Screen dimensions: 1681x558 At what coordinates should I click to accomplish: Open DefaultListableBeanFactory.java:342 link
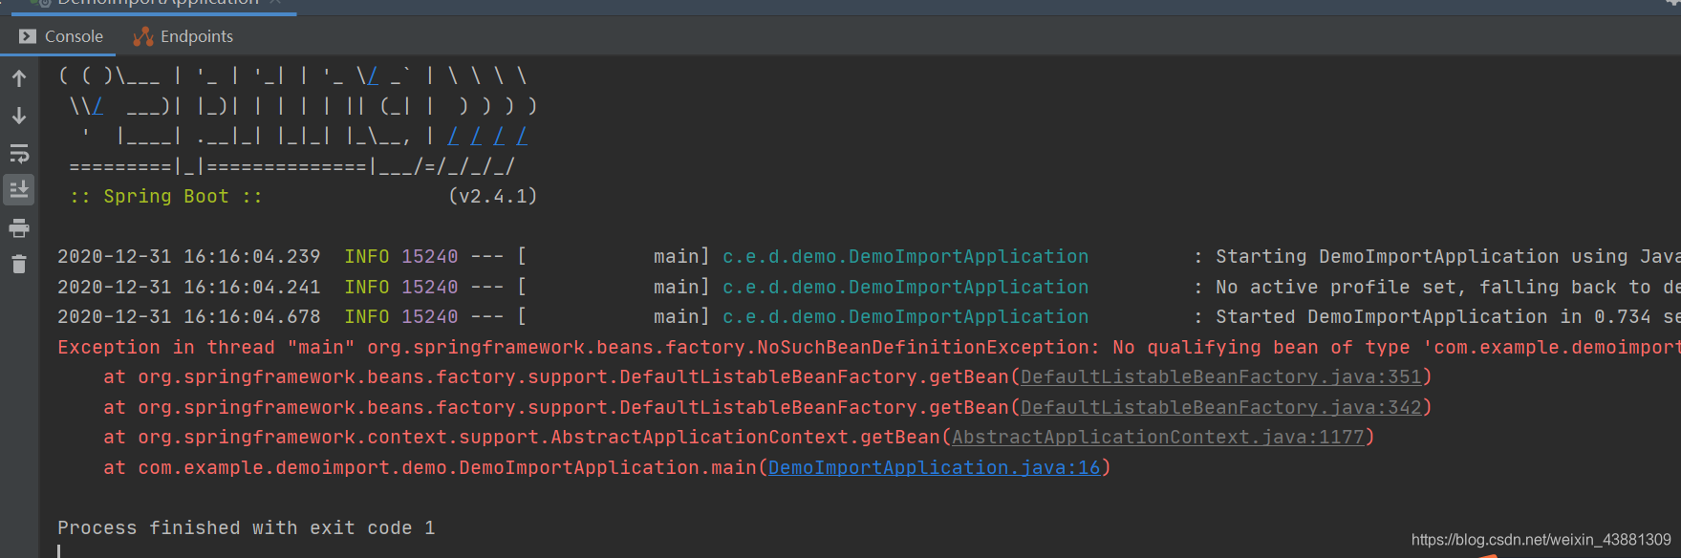pyautogui.click(x=1221, y=408)
